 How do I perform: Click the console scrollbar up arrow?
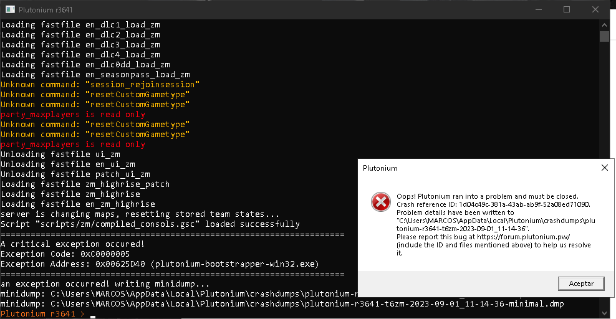point(604,25)
